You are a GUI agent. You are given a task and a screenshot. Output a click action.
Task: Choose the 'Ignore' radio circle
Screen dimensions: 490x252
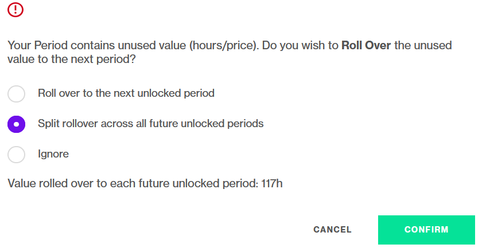pos(16,155)
